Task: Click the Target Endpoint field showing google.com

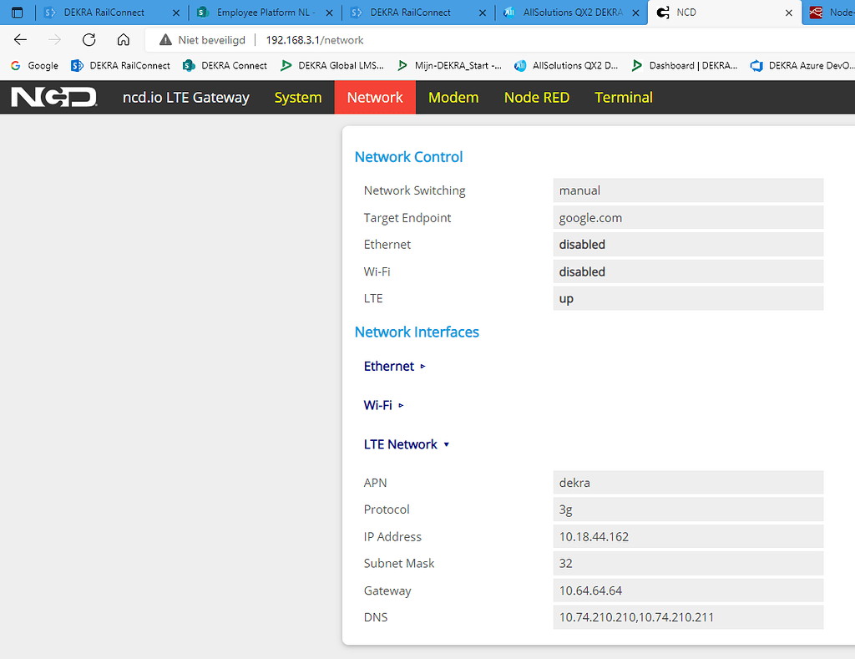Action: pyautogui.click(x=688, y=217)
